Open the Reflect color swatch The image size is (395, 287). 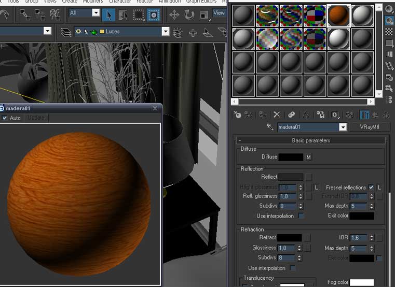point(291,177)
